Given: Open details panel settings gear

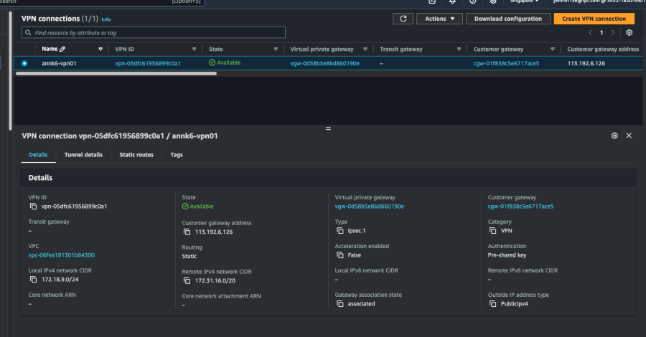Looking at the screenshot, I should point(614,136).
